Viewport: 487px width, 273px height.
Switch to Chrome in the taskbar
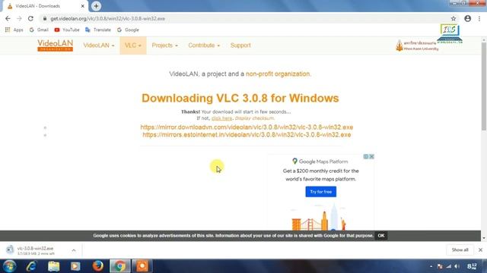(x=119, y=266)
